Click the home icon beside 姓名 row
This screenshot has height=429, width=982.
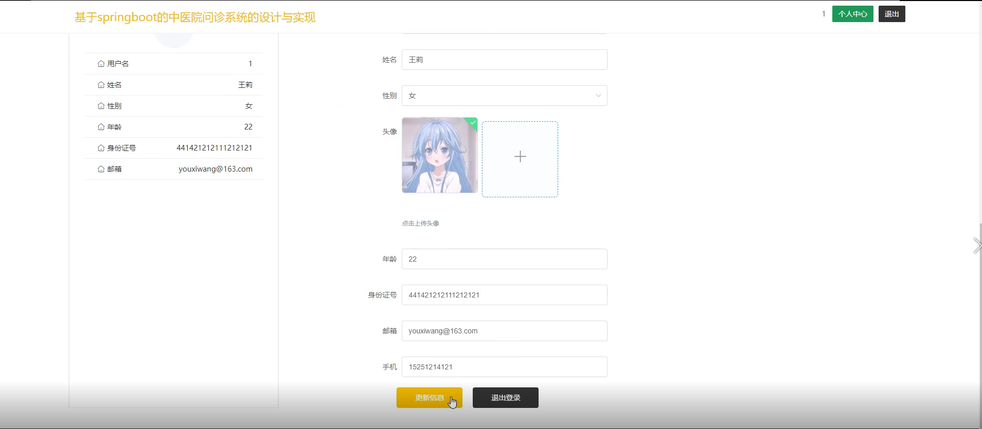[101, 85]
